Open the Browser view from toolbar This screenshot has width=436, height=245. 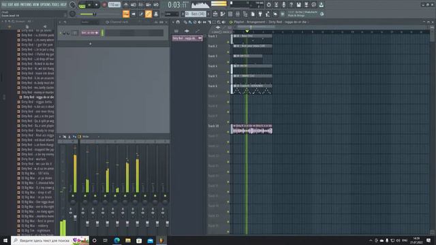(x=245, y=14)
